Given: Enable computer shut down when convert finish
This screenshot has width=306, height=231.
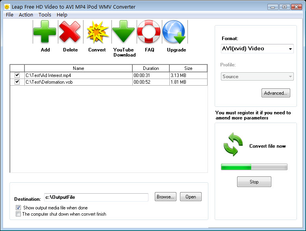Looking at the screenshot, I should click(18, 214).
